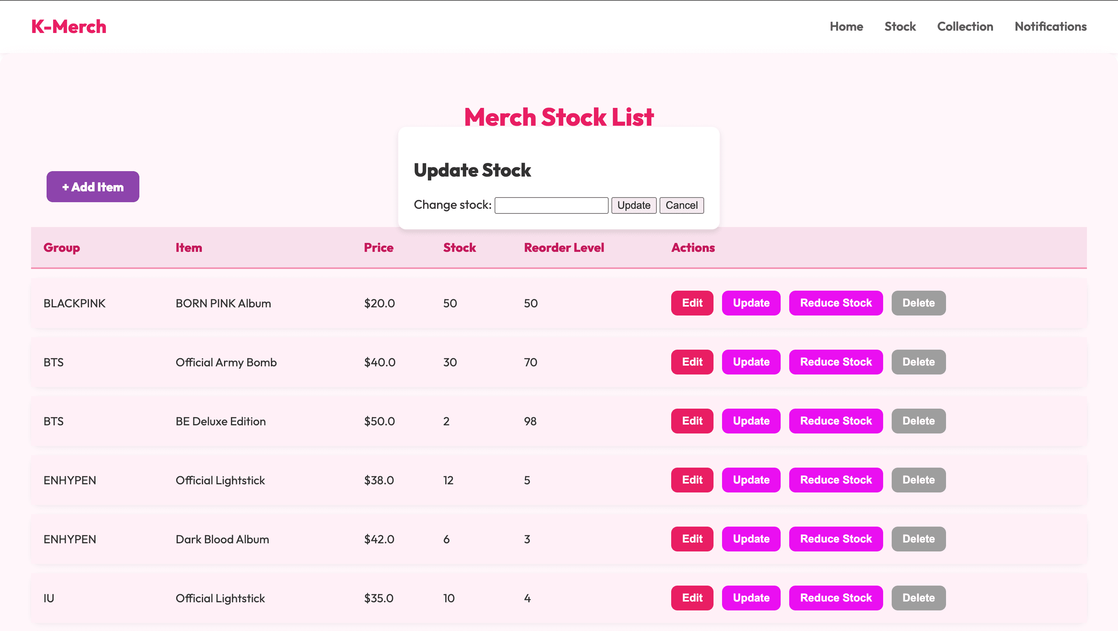The width and height of the screenshot is (1118, 631).
Task: Delete the BORN PINK Album item
Action: (x=918, y=303)
